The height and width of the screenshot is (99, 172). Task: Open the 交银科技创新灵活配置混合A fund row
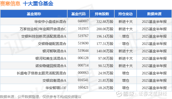tap(86, 36)
